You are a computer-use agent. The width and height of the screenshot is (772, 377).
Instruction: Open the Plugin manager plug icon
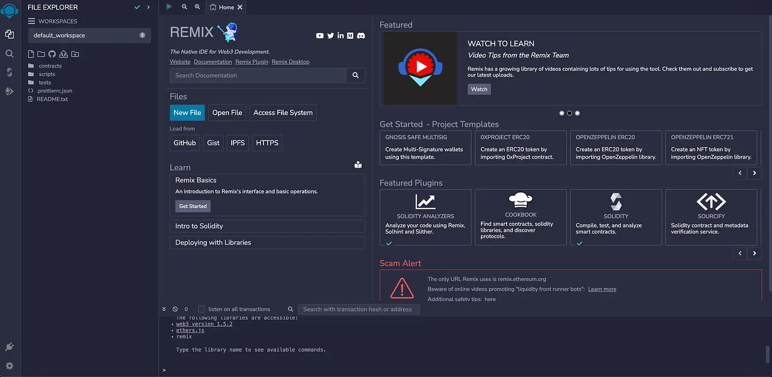[x=10, y=347]
